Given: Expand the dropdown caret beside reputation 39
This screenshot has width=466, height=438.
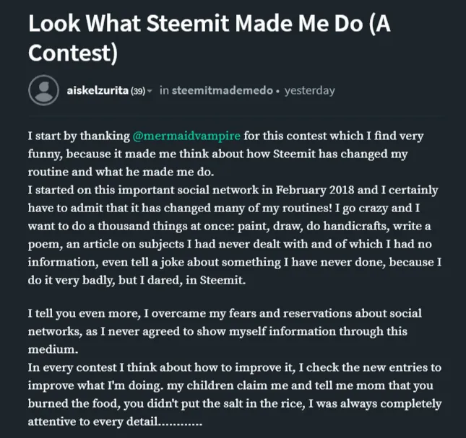Looking at the screenshot, I should coord(150,91).
